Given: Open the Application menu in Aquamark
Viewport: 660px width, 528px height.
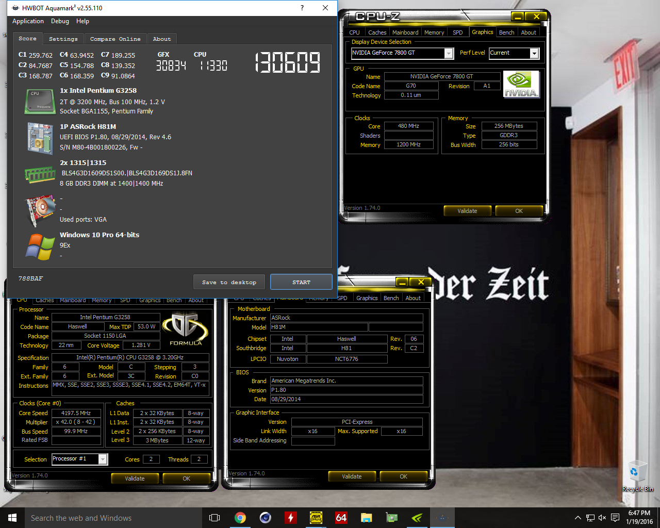Looking at the screenshot, I should click(x=28, y=21).
